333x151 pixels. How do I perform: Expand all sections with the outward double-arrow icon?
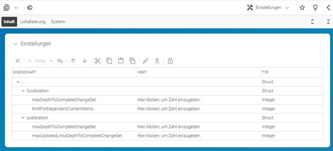click(312, 22)
